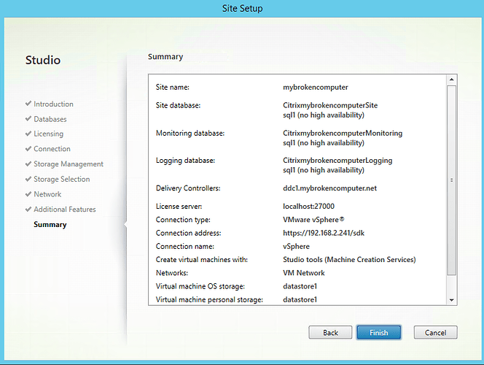Go back with the Back button
The image size is (484, 365).
point(330,332)
